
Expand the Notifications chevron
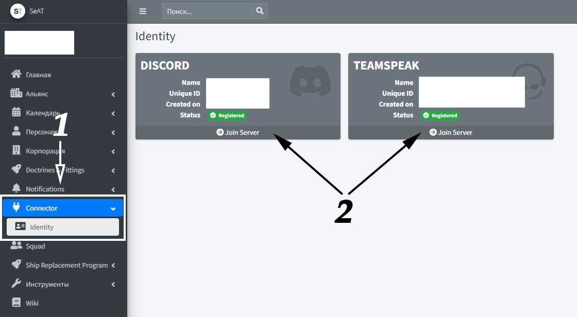[x=113, y=190]
